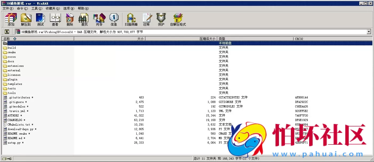This screenshot has height=162, width=374.
Task: Launch the 向导 (Wizard) icon
Action: [99, 19]
